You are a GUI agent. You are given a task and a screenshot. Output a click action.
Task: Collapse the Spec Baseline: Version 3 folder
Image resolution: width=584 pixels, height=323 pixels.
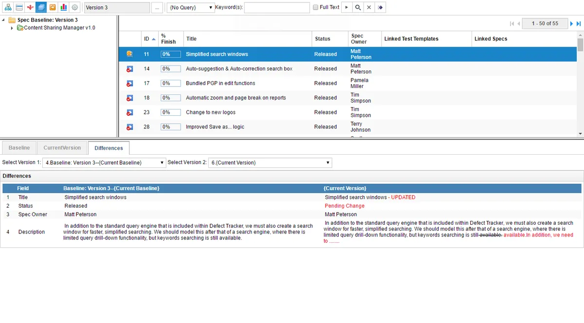click(4, 20)
